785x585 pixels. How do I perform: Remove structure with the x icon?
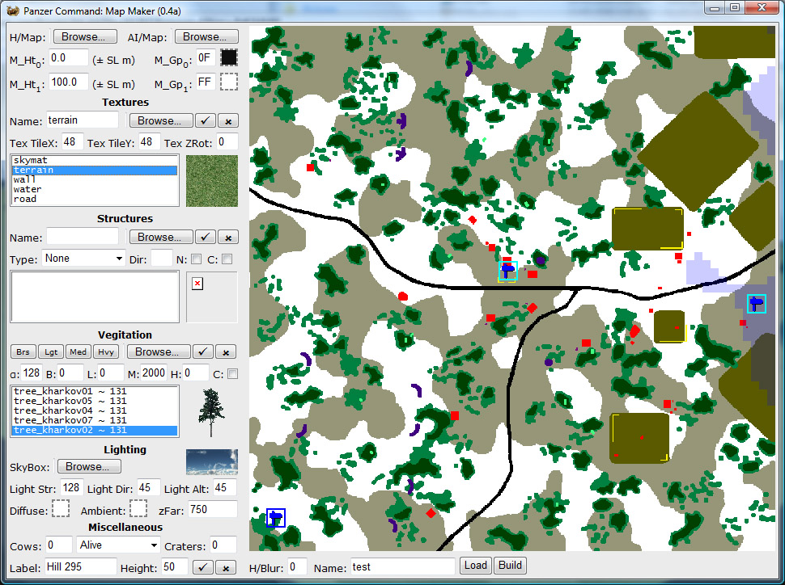[x=228, y=237]
